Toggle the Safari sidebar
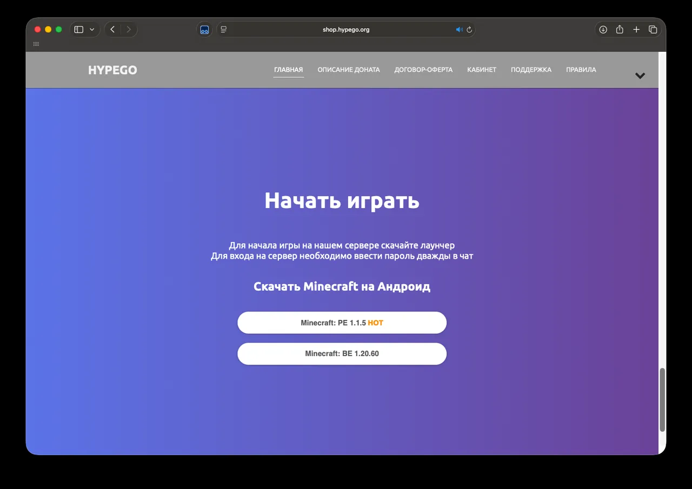Image resolution: width=692 pixels, height=489 pixels. (x=79, y=30)
